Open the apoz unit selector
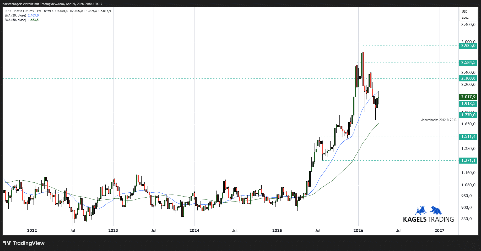The height and width of the screenshot is (251, 481). [465, 18]
